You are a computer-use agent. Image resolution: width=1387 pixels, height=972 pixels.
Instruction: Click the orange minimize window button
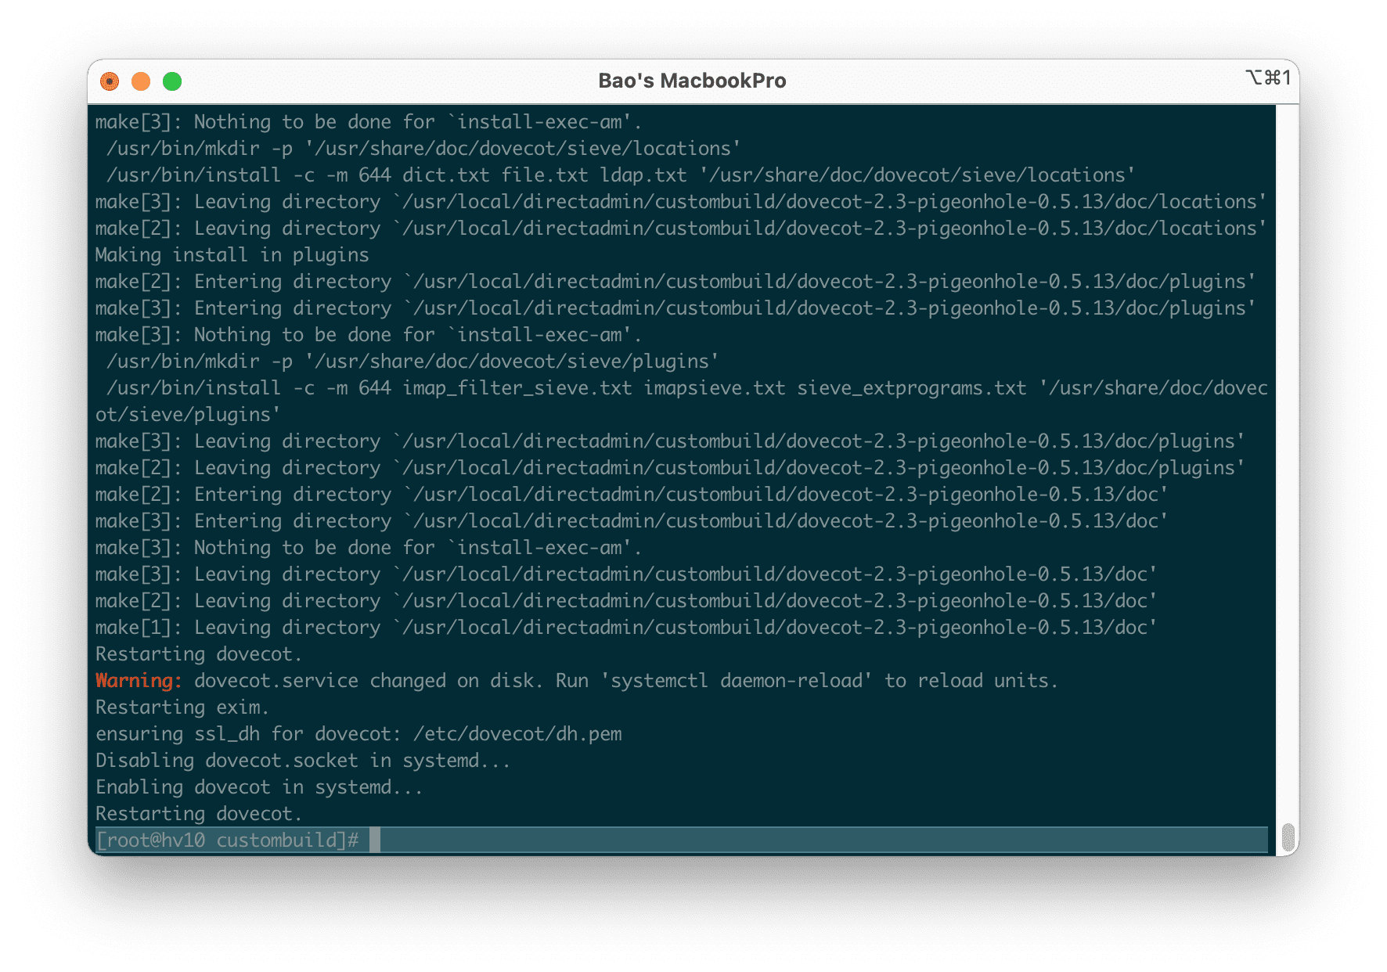coord(141,81)
